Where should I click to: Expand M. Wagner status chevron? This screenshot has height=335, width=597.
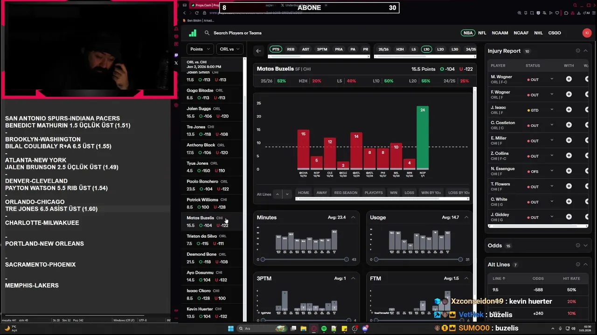(551, 79)
